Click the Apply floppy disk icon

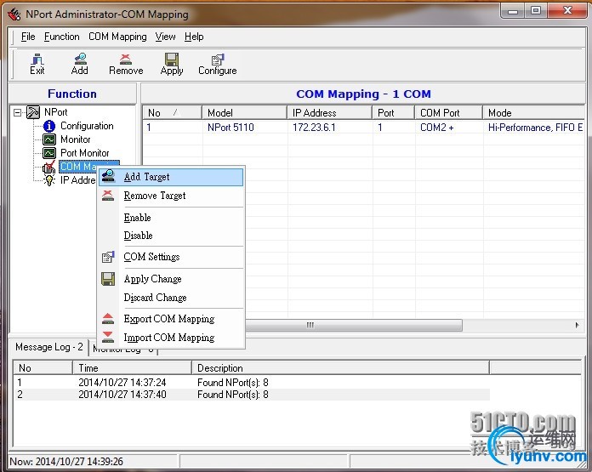[x=172, y=60]
